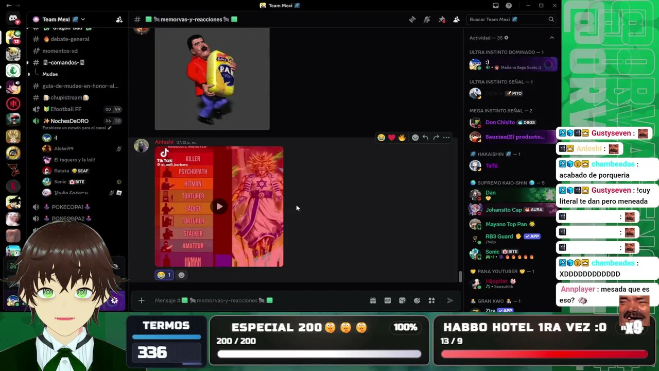Viewport: 659px width, 371px height.
Task: Open the gift icon in message bar
Action: pyautogui.click(x=373, y=300)
